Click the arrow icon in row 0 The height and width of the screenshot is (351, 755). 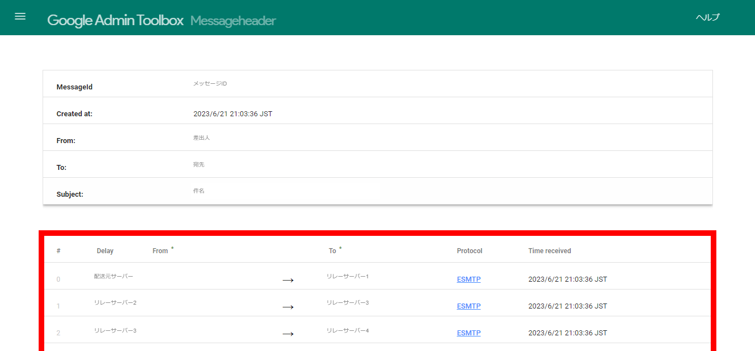(x=288, y=280)
